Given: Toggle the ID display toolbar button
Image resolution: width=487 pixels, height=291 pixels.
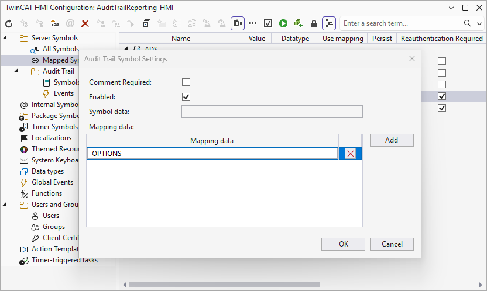Looking at the screenshot, I should point(238,23).
